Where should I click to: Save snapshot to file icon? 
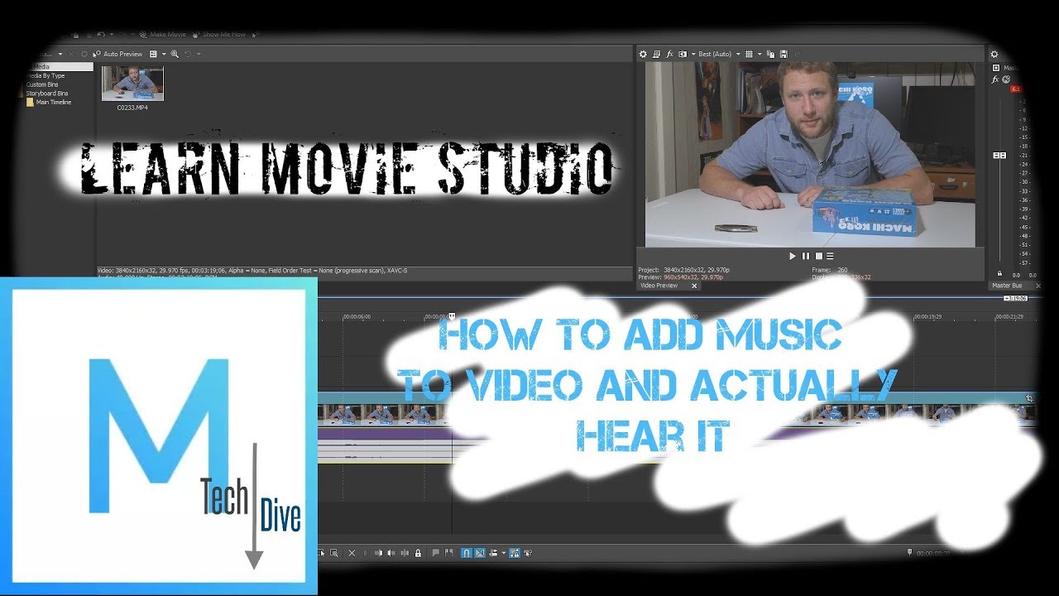[783, 54]
